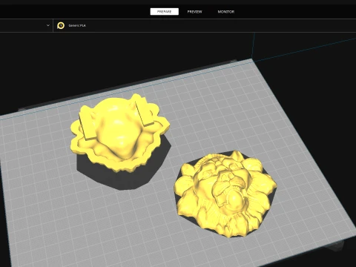Image resolution: width=356 pixels, height=267 pixels.
Task: Switch to the Prepare stage tab
Action: pyautogui.click(x=164, y=12)
